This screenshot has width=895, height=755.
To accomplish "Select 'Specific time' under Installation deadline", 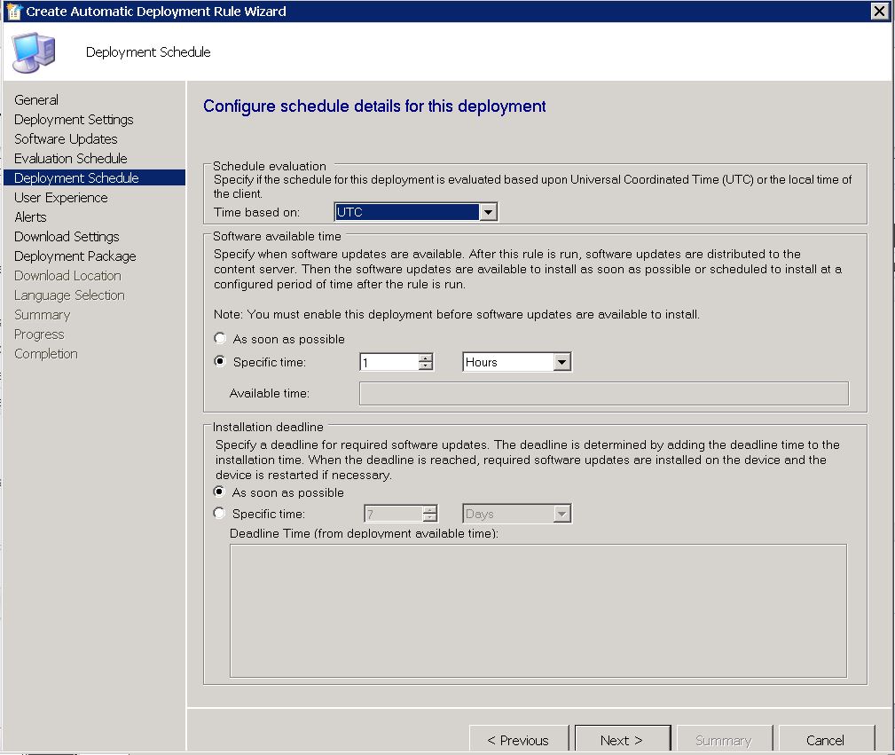I will click(218, 513).
